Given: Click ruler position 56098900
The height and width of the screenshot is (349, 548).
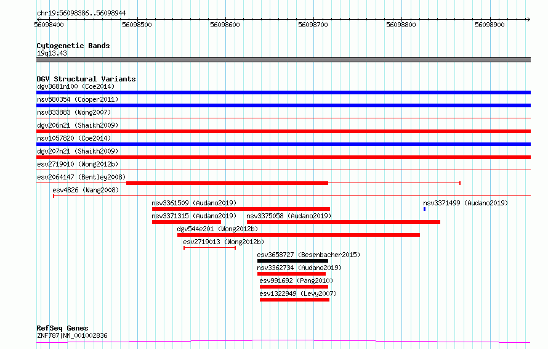Looking at the screenshot, I should point(490,25).
